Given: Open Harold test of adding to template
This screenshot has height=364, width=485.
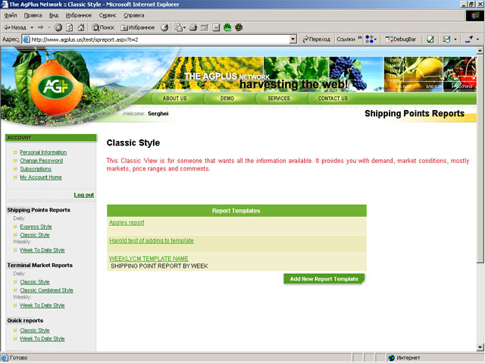Looking at the screenshot, I should point(152,240).
